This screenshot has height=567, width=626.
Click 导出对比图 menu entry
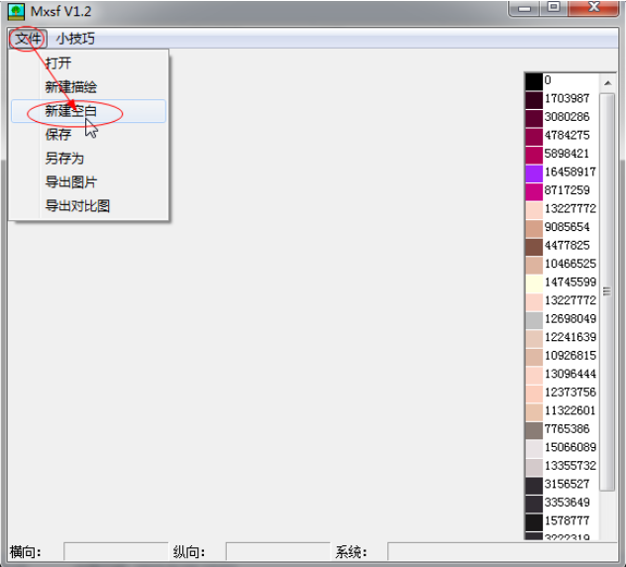77,206
